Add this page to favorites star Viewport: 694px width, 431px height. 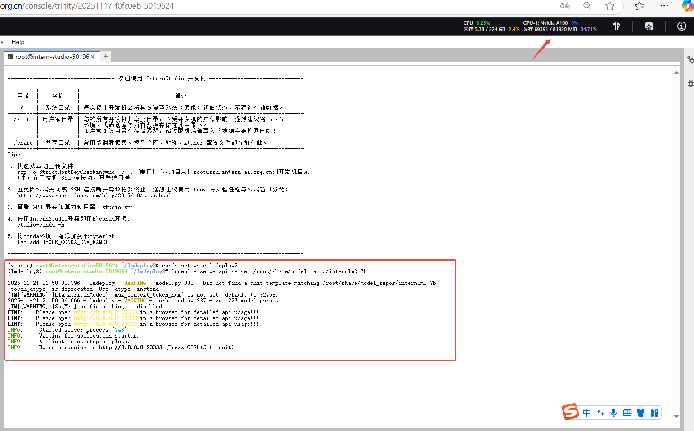point(610,6)
